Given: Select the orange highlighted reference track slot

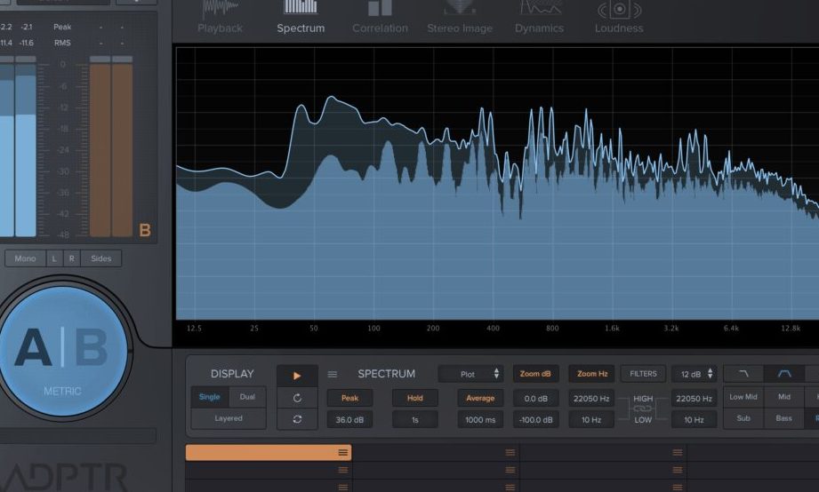Looking at the screenshot, I should [269, 452].
